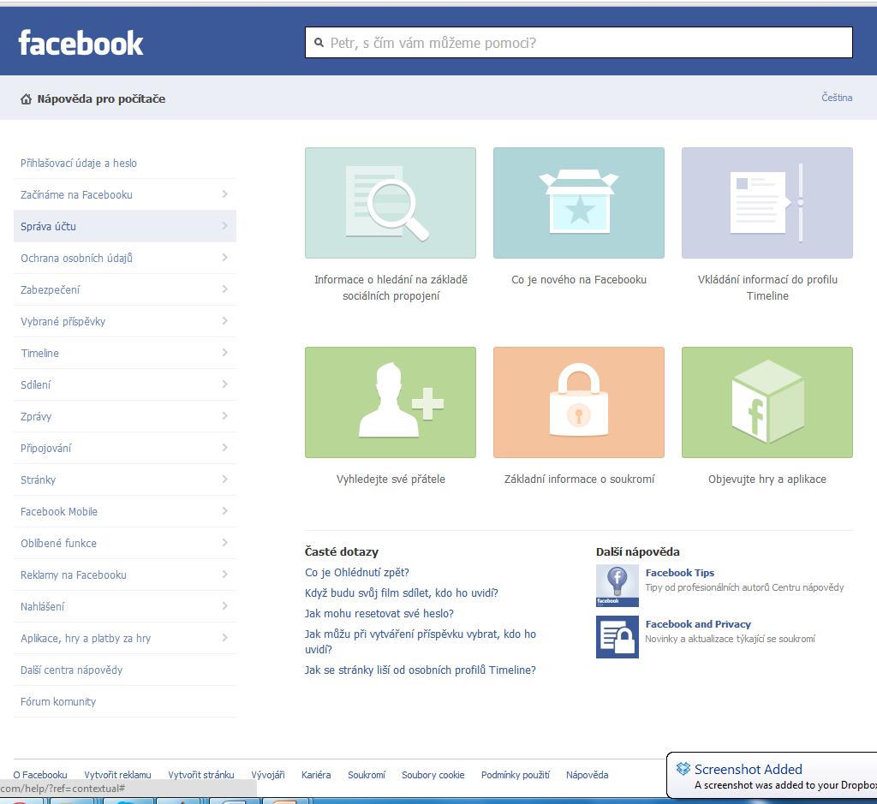The image size is (877, 804).
Task: Expand the Správa účtu chevron
Action: [x=225, y=226]
